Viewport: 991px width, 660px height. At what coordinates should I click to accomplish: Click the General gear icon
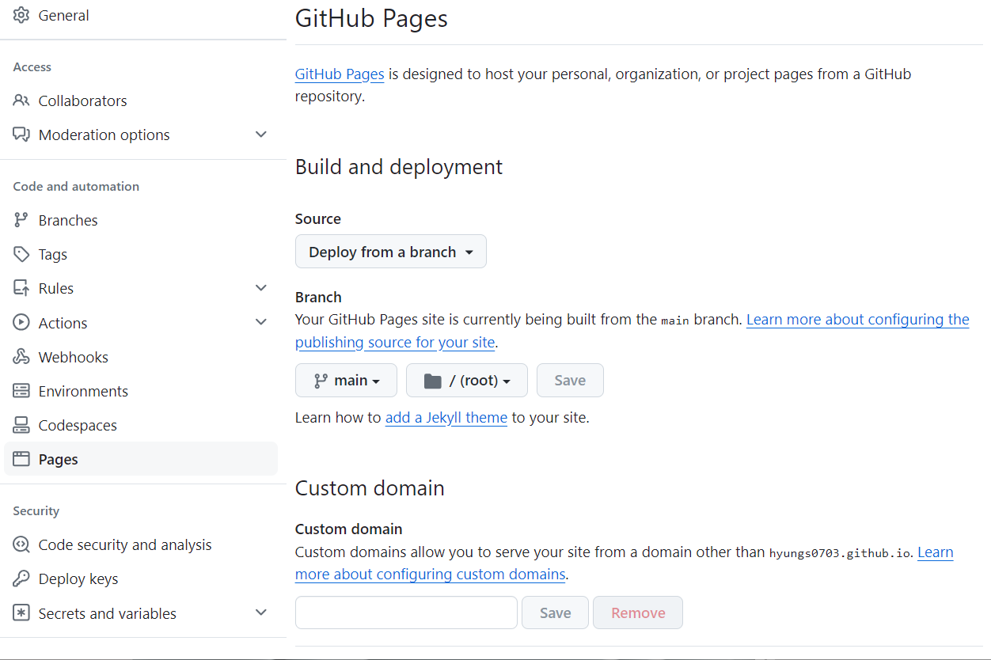pyautogui.click(x=21, y=15)
